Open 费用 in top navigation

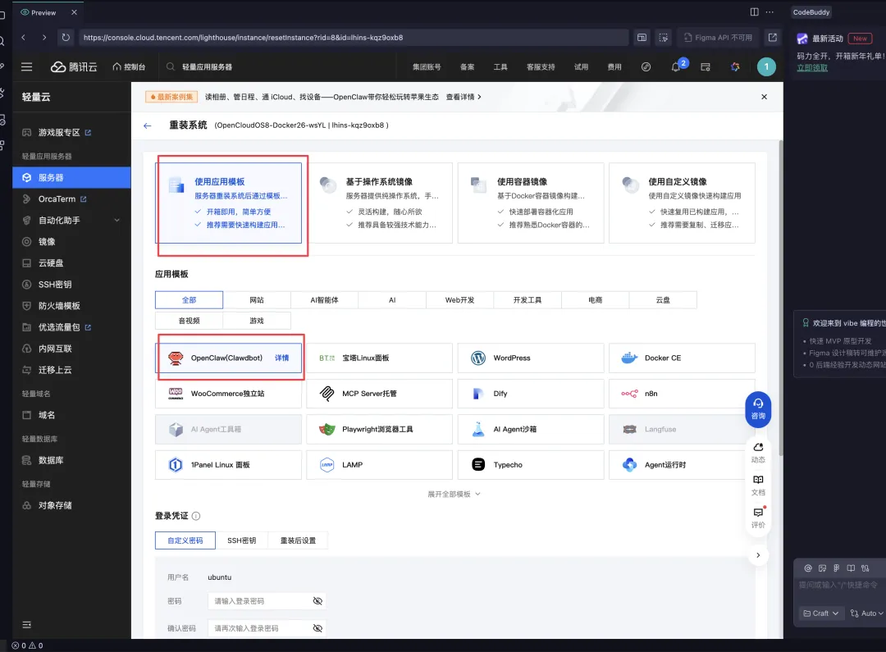pyautogui.click(x=614, y=66)
